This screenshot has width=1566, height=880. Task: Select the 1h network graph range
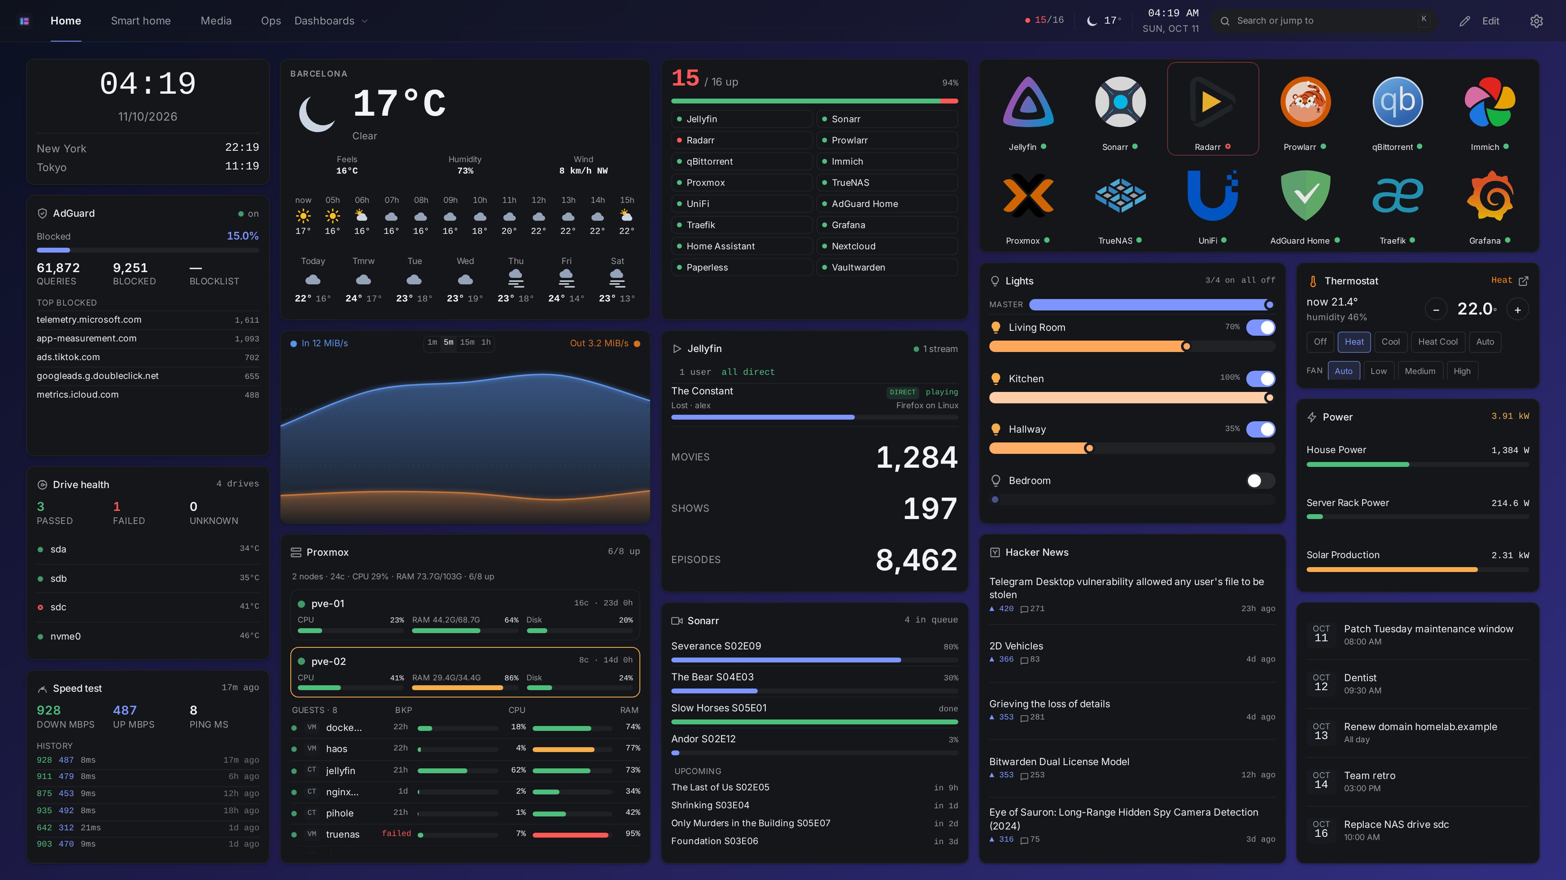point(486,343)
